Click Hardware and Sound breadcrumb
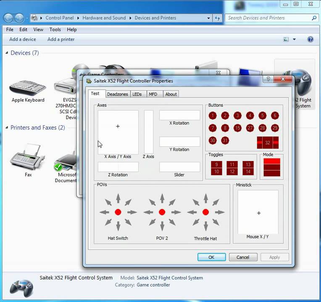 104,18
